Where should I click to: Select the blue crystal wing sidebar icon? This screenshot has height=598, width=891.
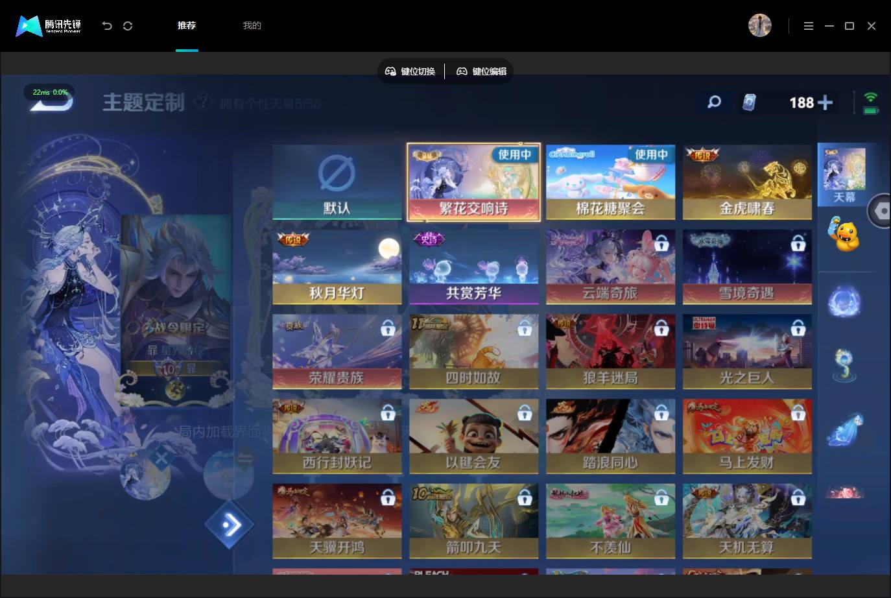click(x=844, y=429)
